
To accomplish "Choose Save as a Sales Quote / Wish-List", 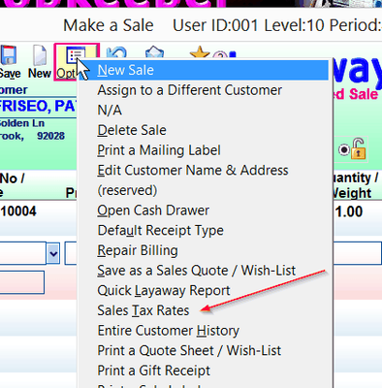I will pos(203,271).
